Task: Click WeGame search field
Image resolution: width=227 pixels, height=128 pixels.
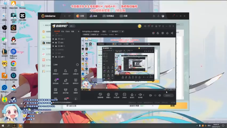Action: [47, 25]
